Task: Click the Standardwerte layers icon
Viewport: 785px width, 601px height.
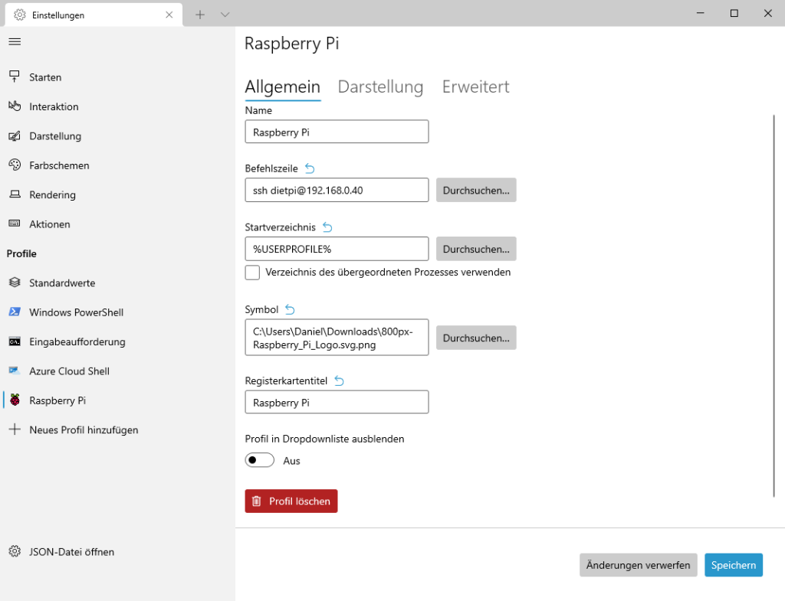Action: click(15, 283)
